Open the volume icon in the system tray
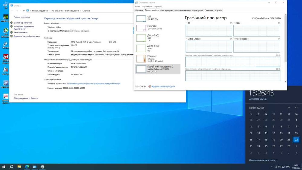The height and width of the screenshot is (170, 302). click(279, 167)
